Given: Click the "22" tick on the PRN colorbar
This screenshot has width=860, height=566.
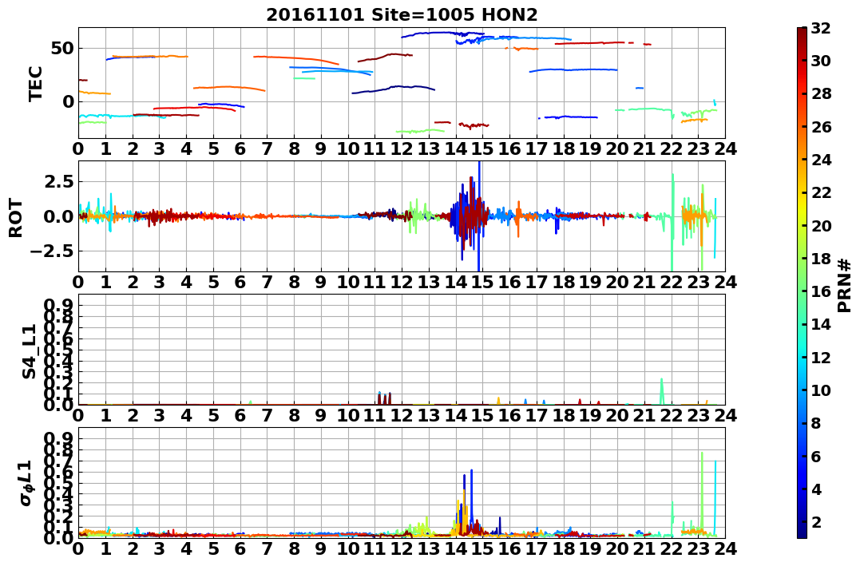Looking at the screenshot, I should (820, 192).
